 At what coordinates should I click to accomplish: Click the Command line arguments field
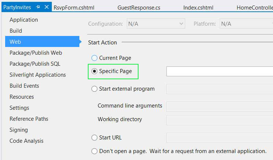(220, 106)
